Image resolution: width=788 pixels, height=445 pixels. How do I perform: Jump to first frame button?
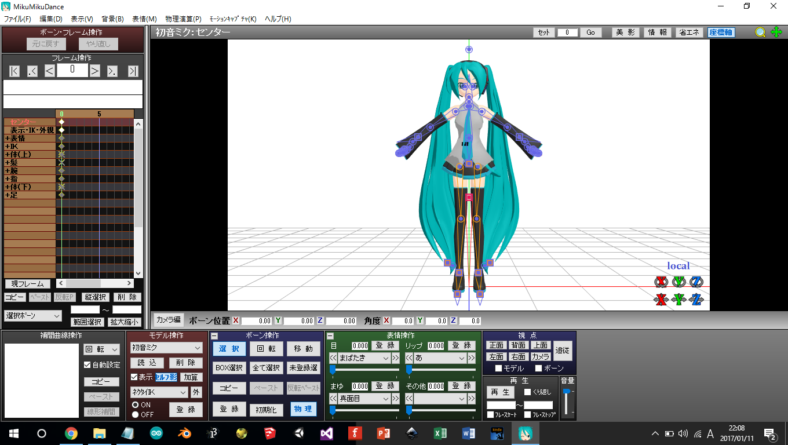coord(14,71)
